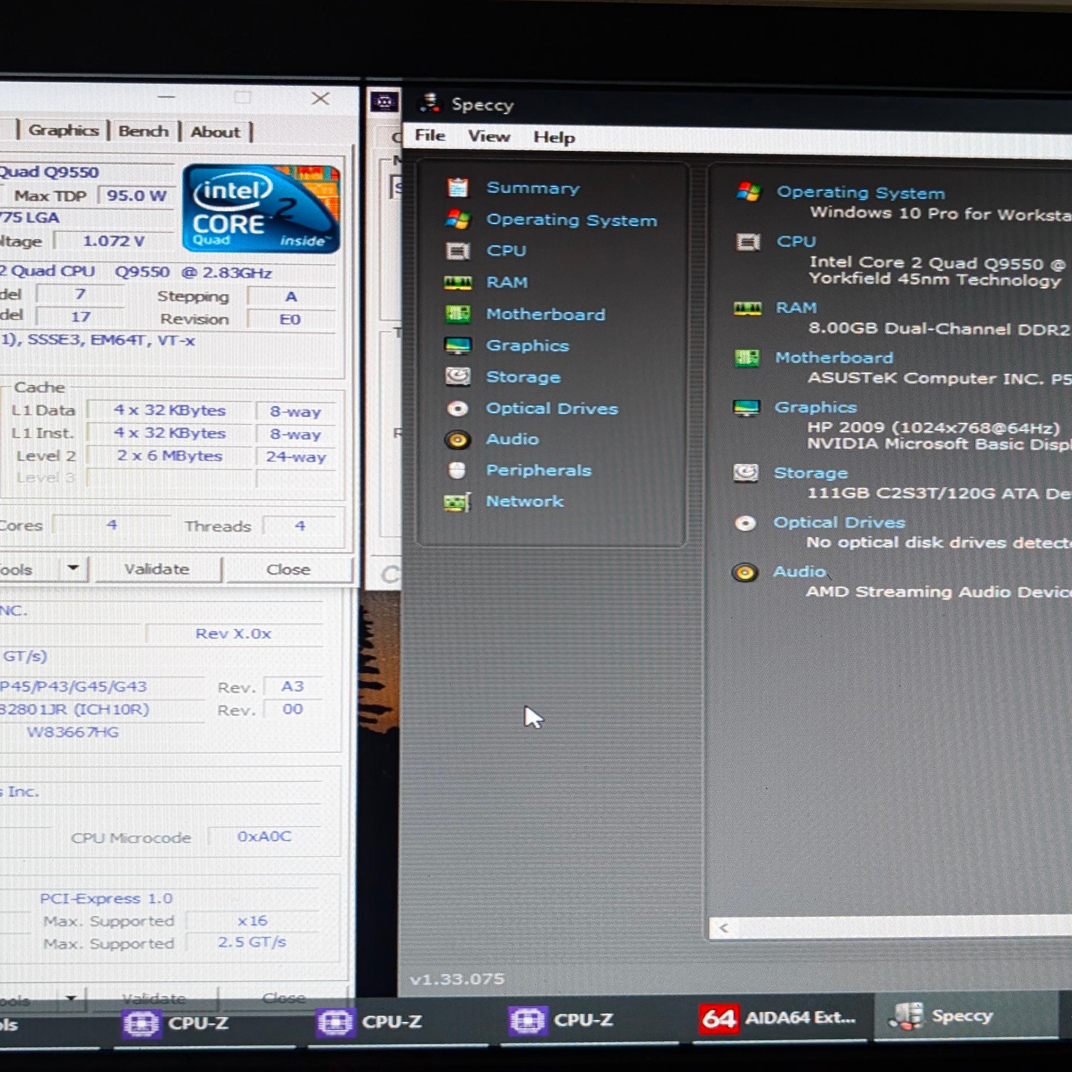Switch to CPU-Z About tab

pyautogui.click(x=215, y=132)
